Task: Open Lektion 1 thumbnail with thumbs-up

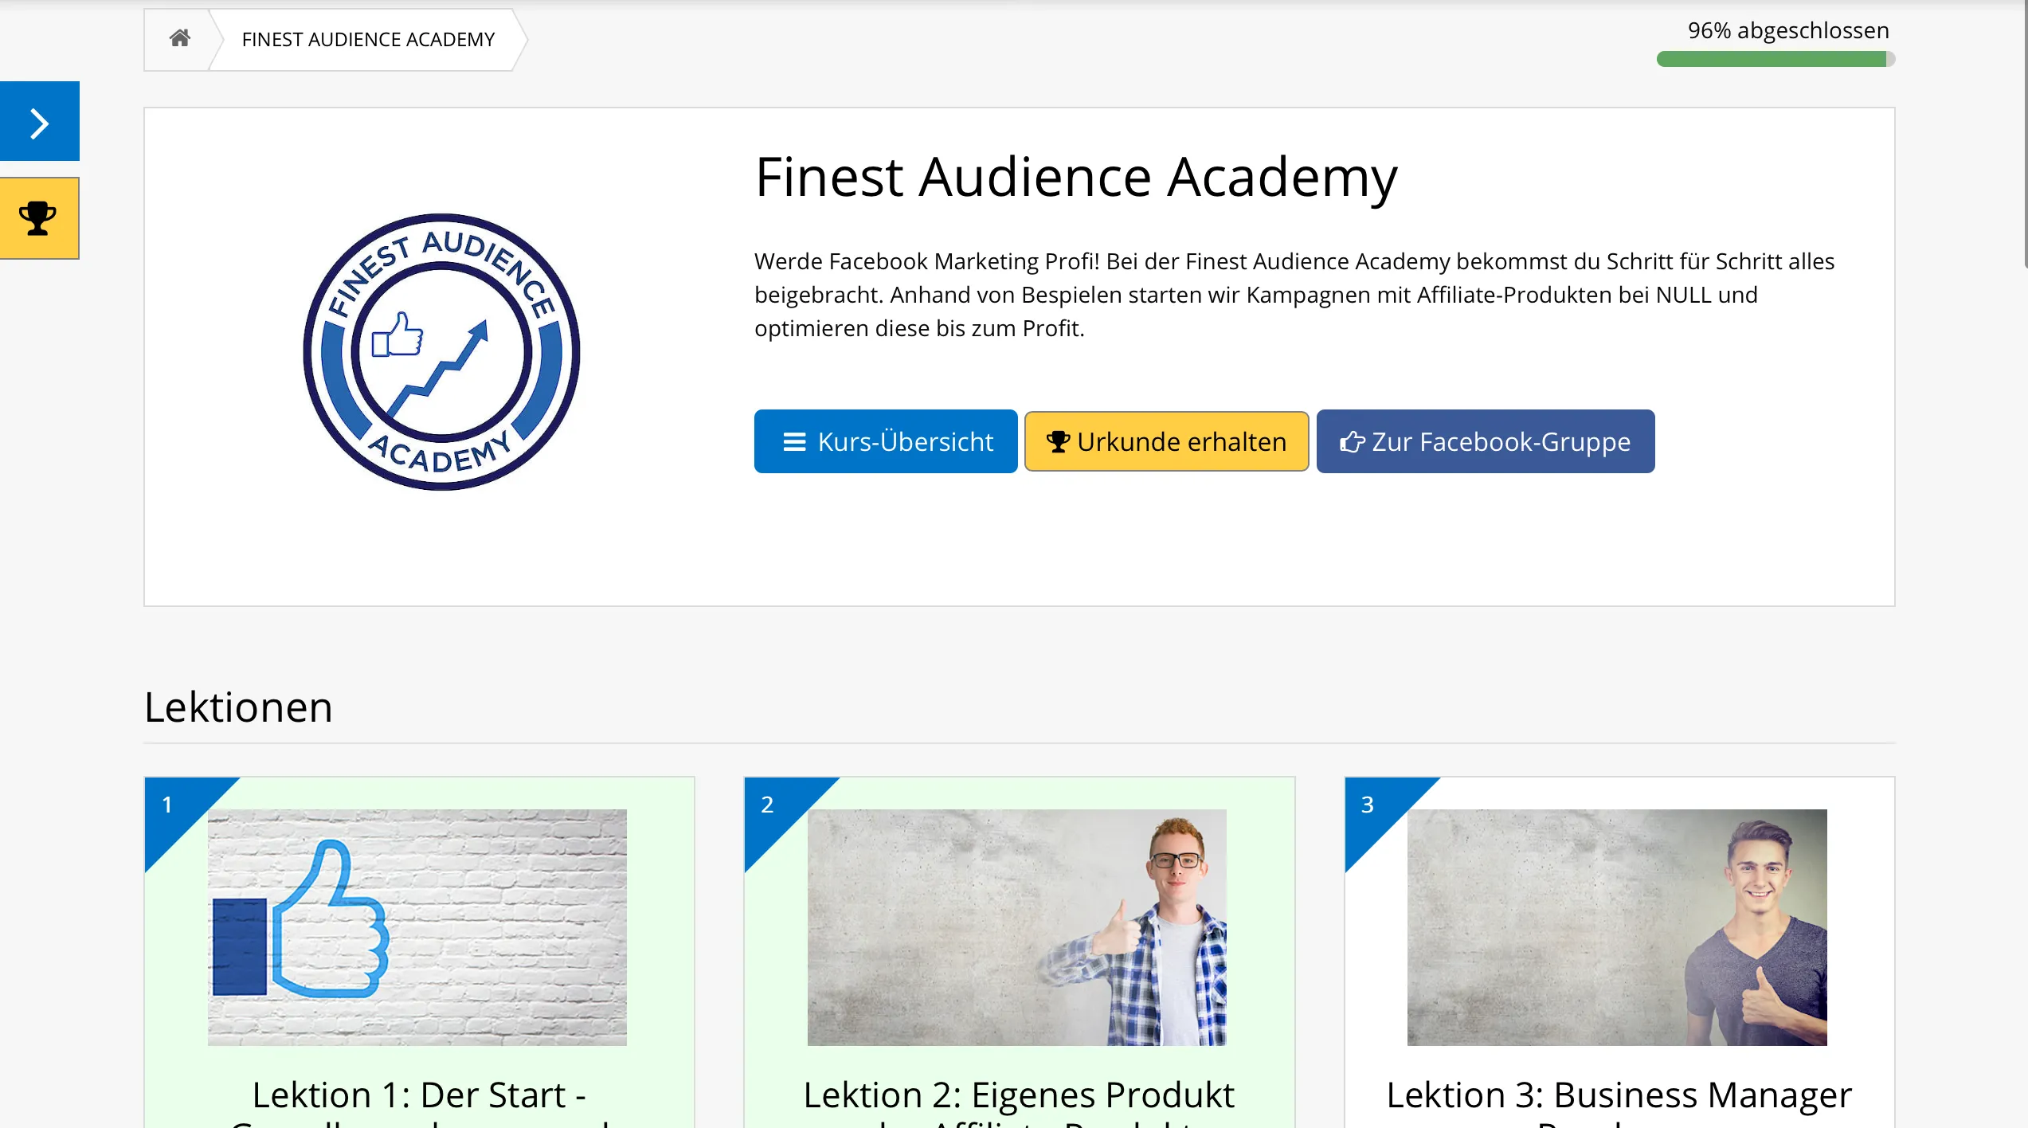Action: coord(417,927)
